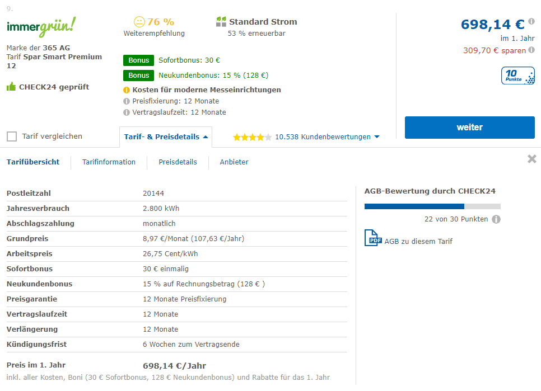Open the Tarifinformation tab

(x=109, y=162)
